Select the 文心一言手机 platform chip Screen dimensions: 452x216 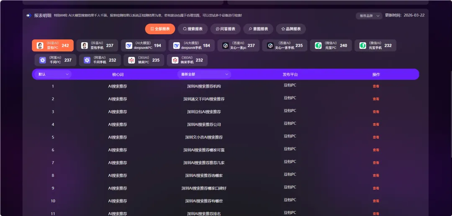pyautogui.click(x=285, y=46)
